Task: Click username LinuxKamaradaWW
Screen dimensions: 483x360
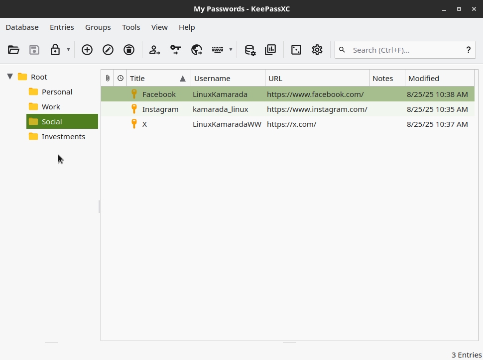Action: pyautogui.click(x=227, y=124)
